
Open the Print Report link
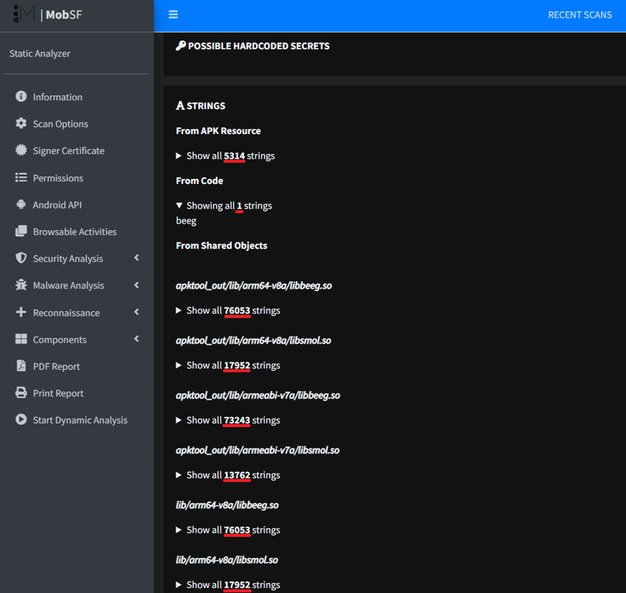[58, 393]
